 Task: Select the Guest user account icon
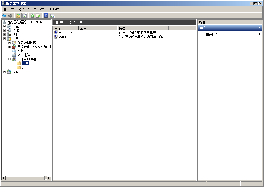[56, 37]
